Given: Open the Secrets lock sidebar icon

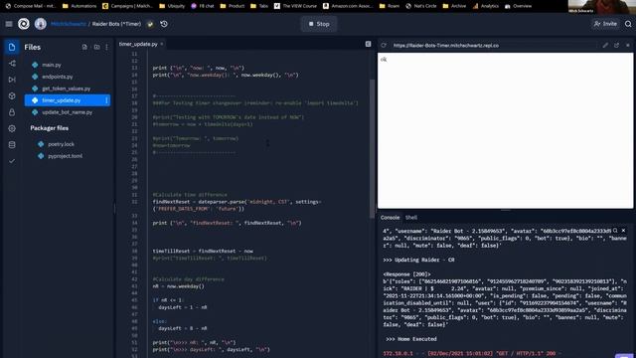Looking at the screenshot, I should pyautogui.click(x=12, y=112).
